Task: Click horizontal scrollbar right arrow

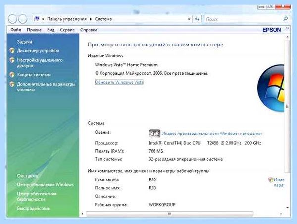Action: 281,214
